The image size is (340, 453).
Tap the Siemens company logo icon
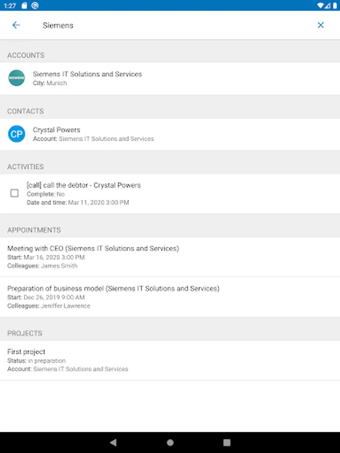pos(17,78)
